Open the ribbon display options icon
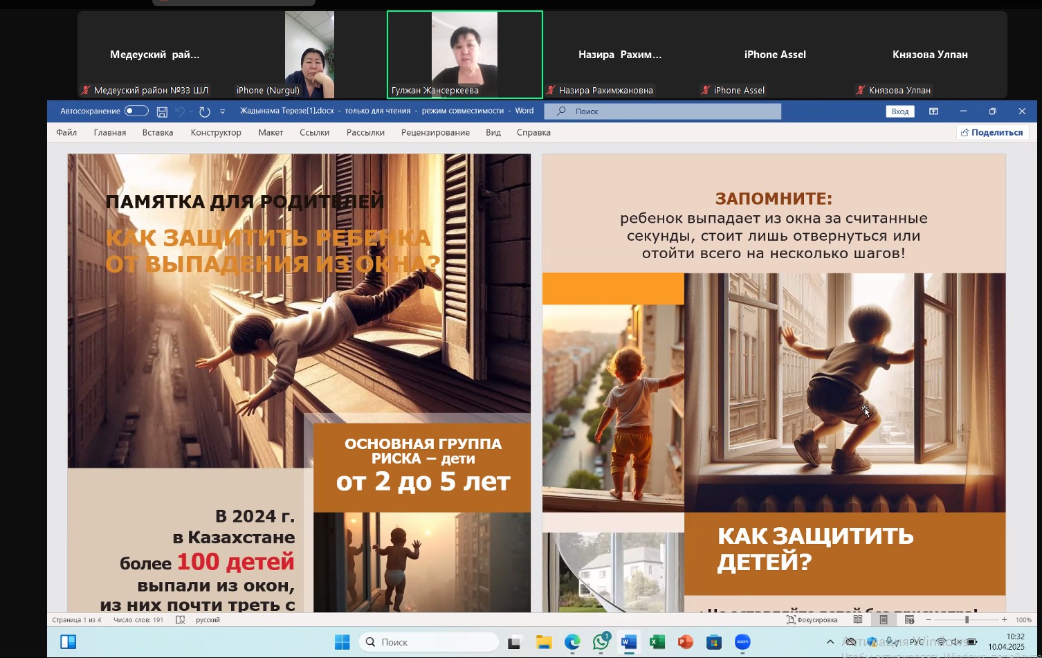 [933, 111]
